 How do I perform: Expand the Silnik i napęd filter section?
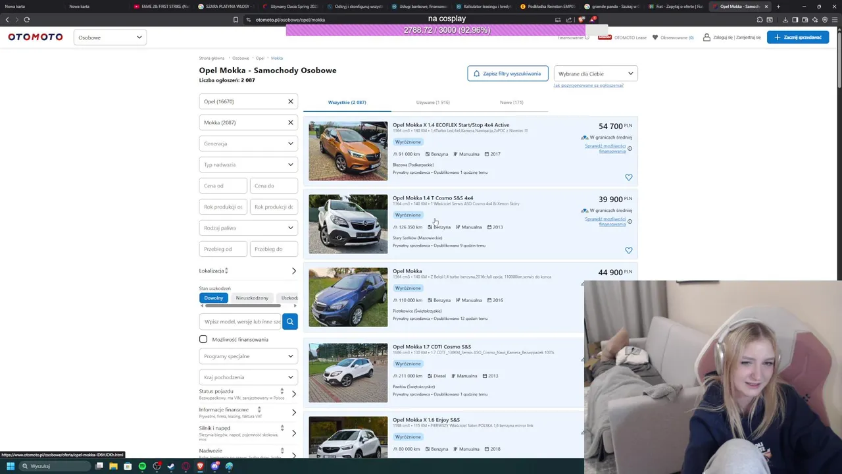pyautogui.click(x=249, y=433)
